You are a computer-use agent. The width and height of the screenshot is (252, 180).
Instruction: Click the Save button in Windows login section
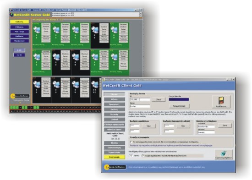[225, 125]
